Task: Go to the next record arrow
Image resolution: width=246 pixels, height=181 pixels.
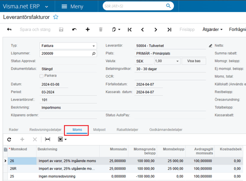Action: pyautogui.click(x=155, y=29)
